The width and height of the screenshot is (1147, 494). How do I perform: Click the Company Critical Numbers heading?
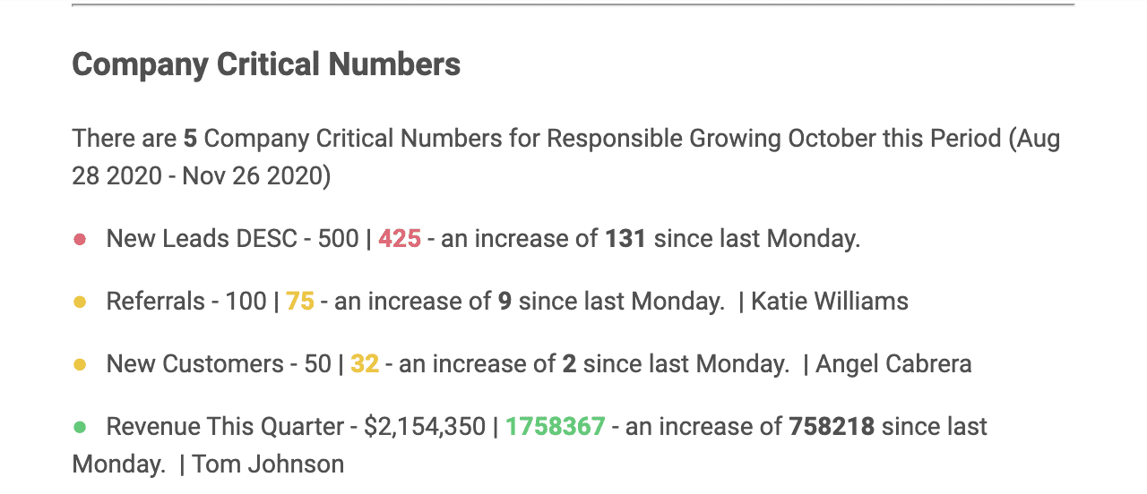266,64
